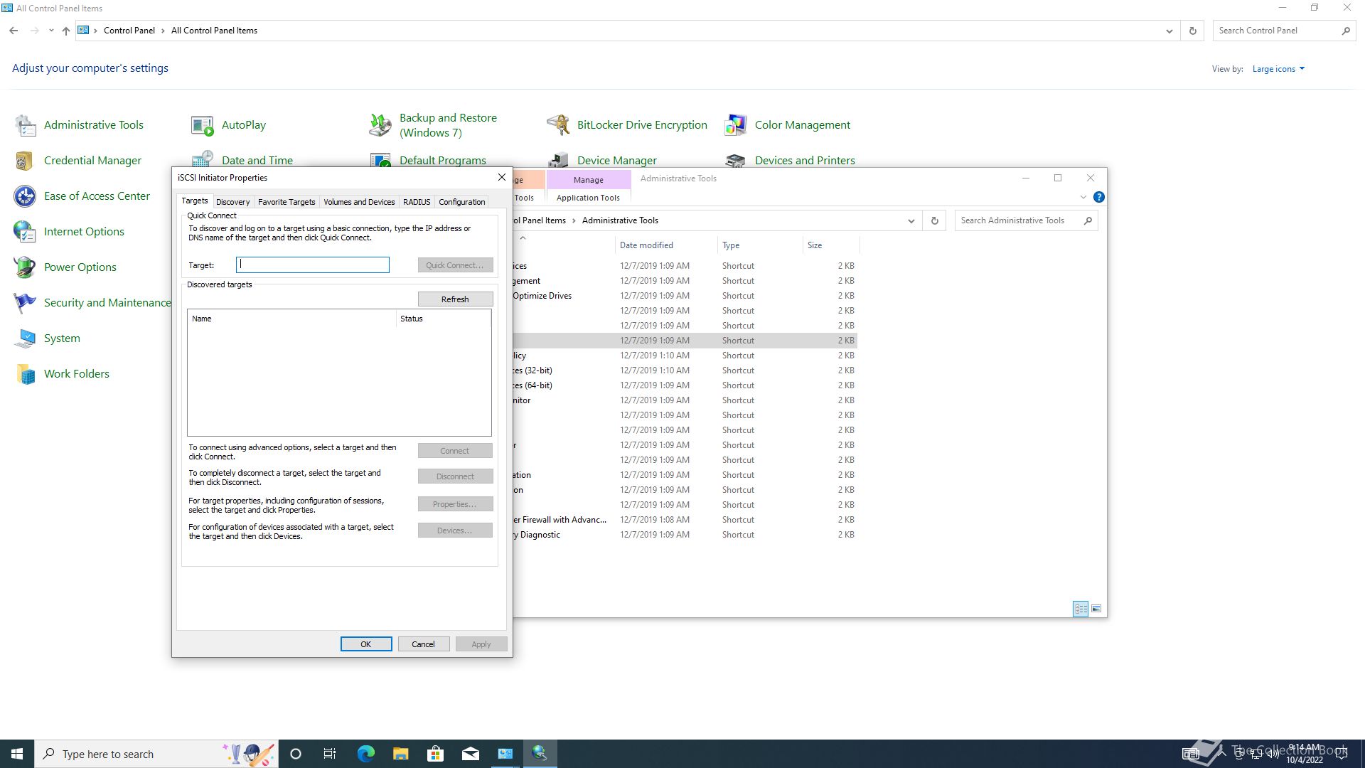Viewport: 1365px width, 768px height.
Task: Click Cancel in iSCSI Initiator Properties
Action: [423, 644]
